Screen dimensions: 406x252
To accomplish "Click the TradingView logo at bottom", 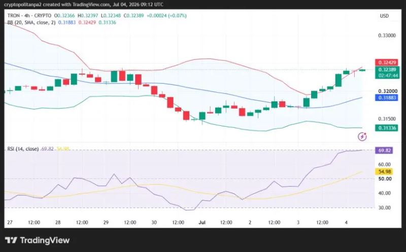I will coord(37,240).
